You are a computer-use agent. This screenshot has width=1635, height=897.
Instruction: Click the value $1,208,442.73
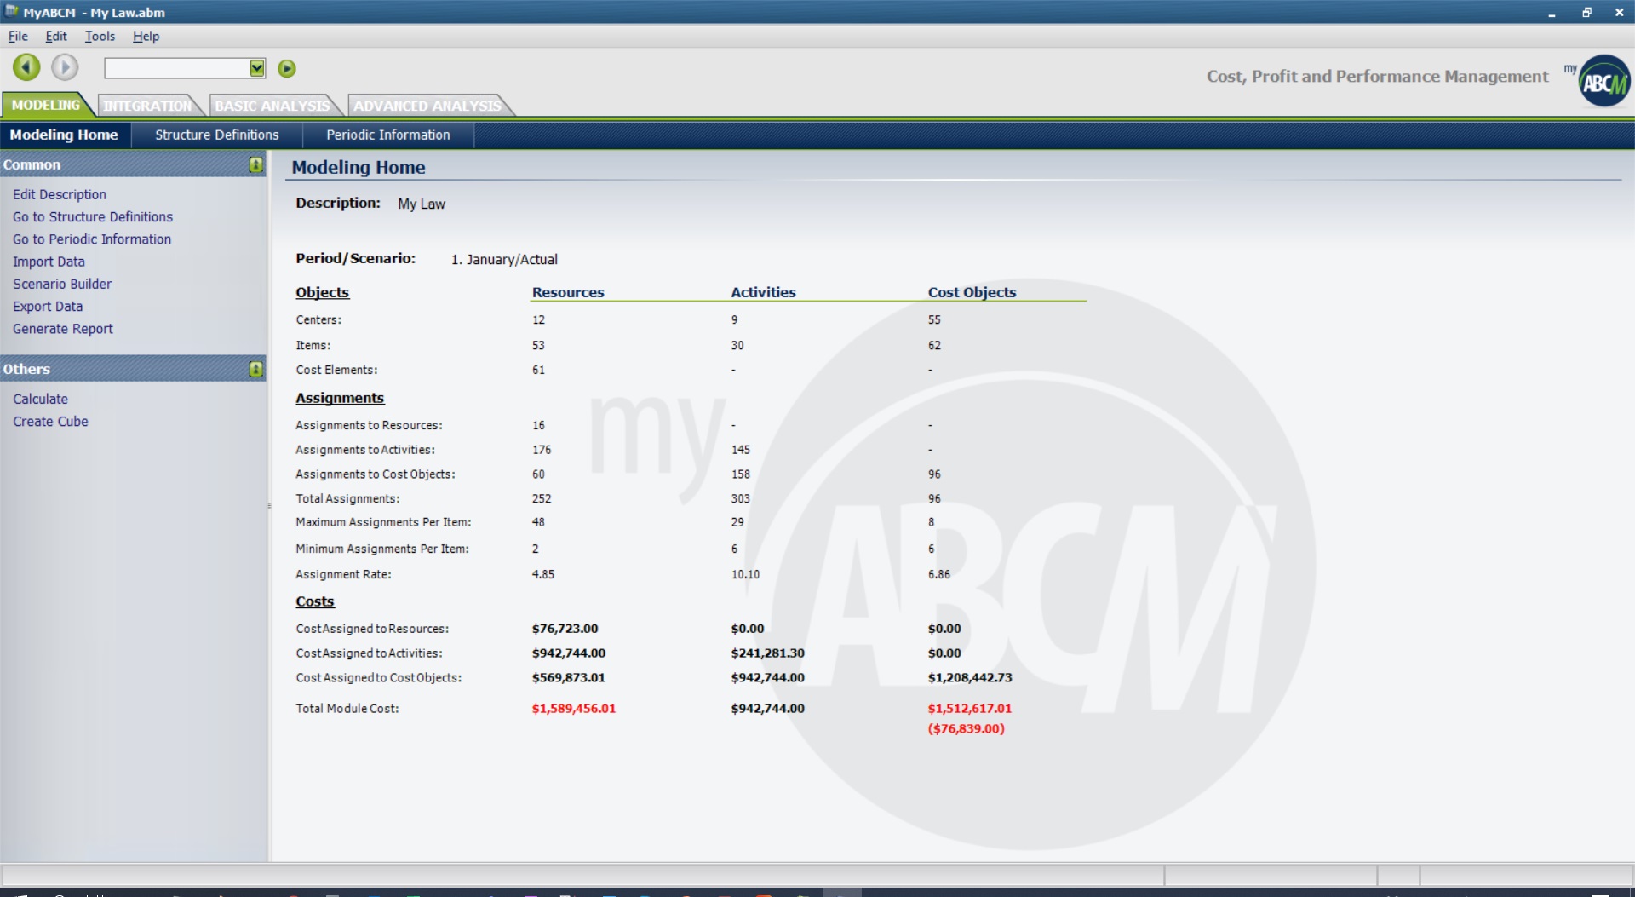(969, 677)
